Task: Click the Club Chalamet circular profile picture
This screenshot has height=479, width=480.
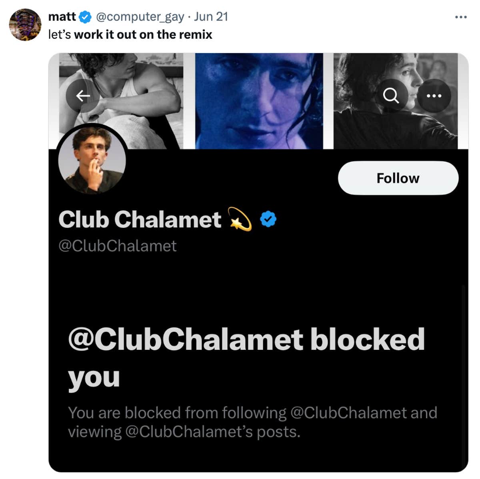Action: [x=92, y=161]
